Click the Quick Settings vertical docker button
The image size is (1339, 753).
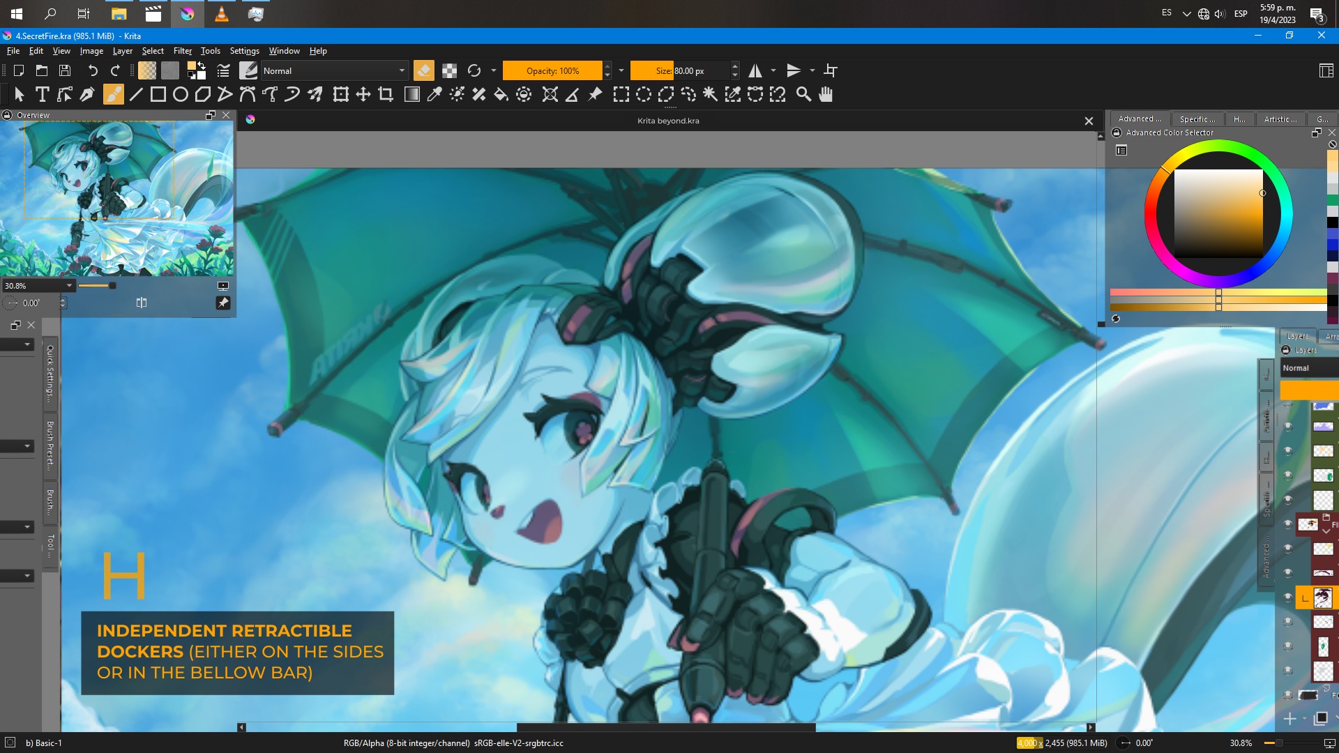click(50, 373)
